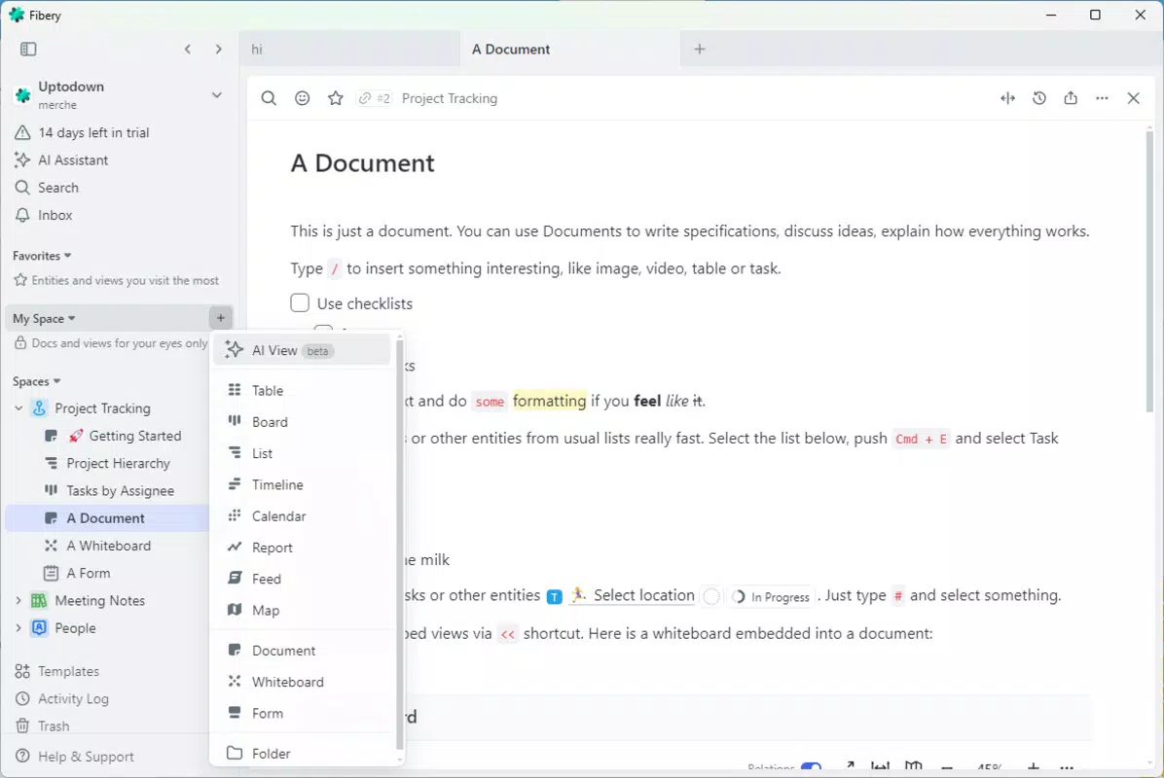
Task: Toggle full-width mode icon
Action: pos(1007,98)
